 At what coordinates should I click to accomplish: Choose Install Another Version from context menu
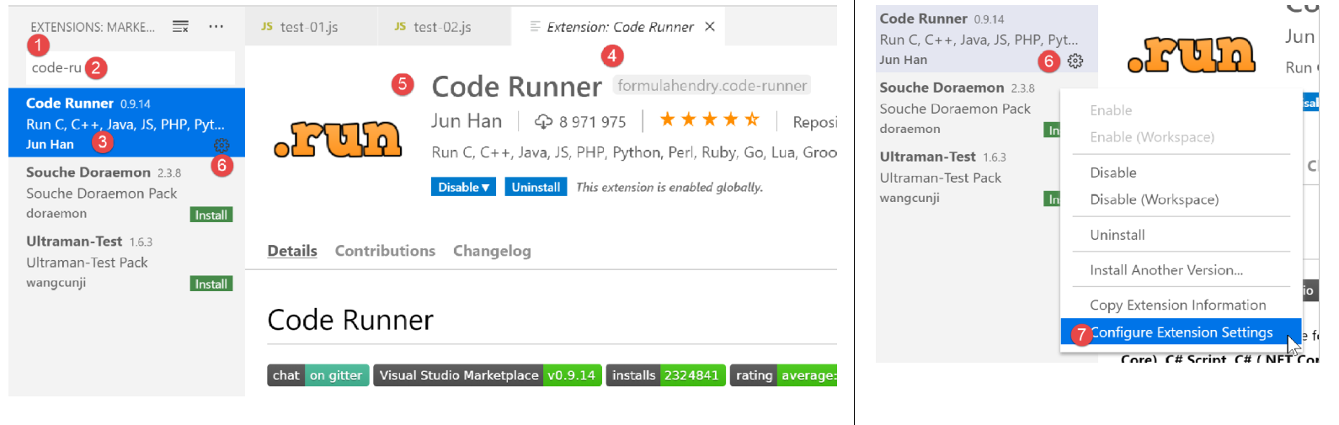(1166, 270)
